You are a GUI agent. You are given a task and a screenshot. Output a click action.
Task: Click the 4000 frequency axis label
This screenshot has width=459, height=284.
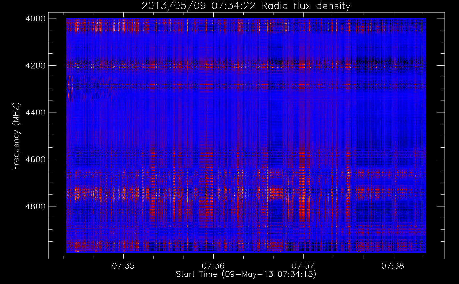point(35,18)
